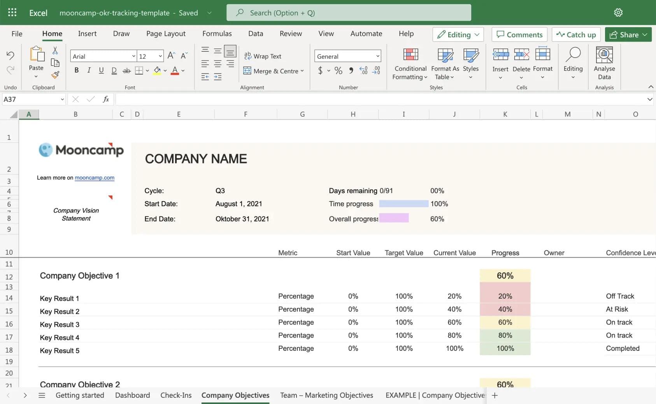Toggle bold formatting
The width and height of the screenshot is (656, 404).
[76, 70]
